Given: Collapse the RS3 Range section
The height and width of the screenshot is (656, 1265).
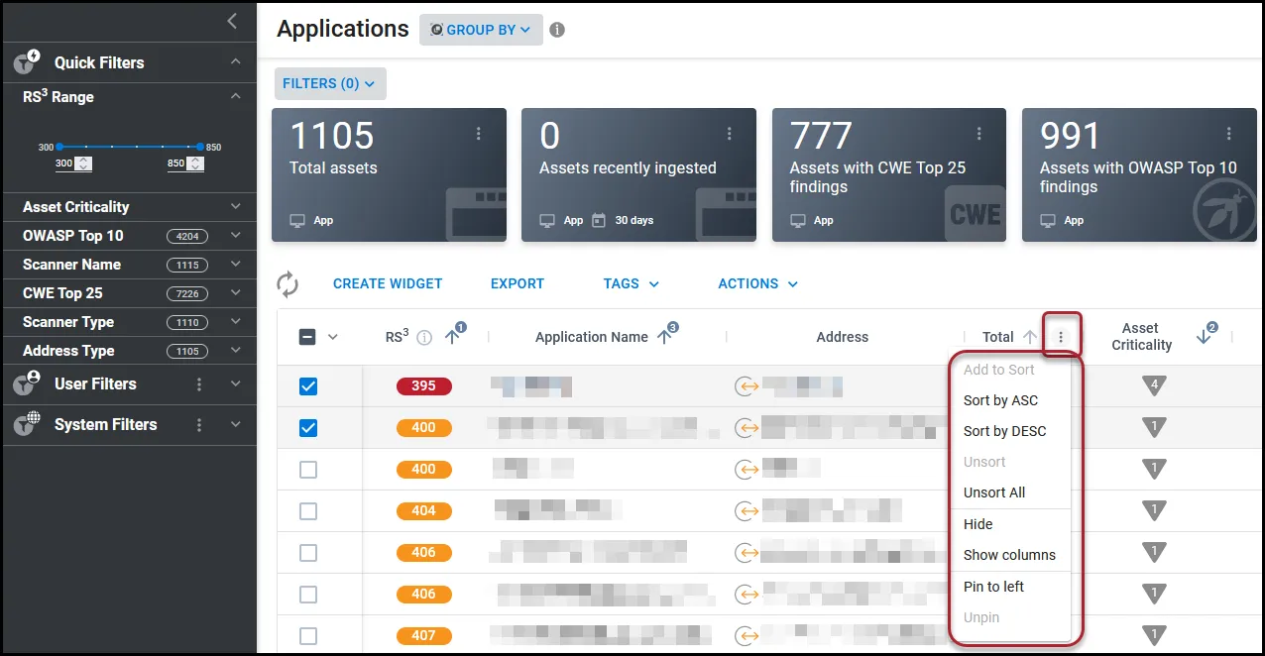Looking at the screenshot, I should coord(236,97).
